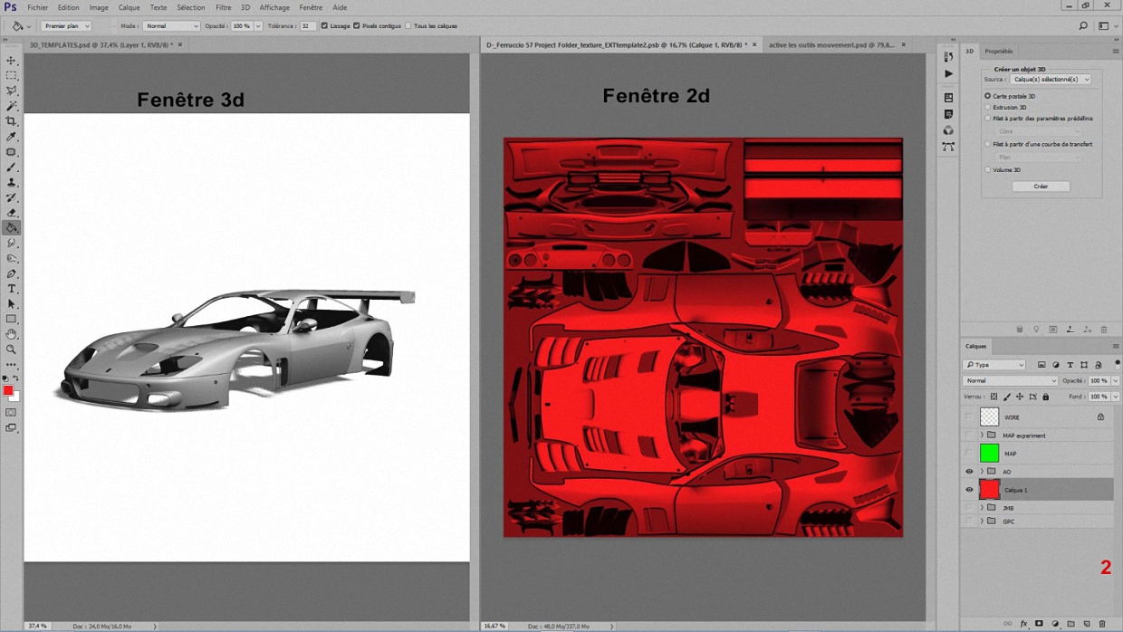This screenshot has height=632, width=1123.
Task: Toggle the Lissage checkbox
Action: pos(325,26)
